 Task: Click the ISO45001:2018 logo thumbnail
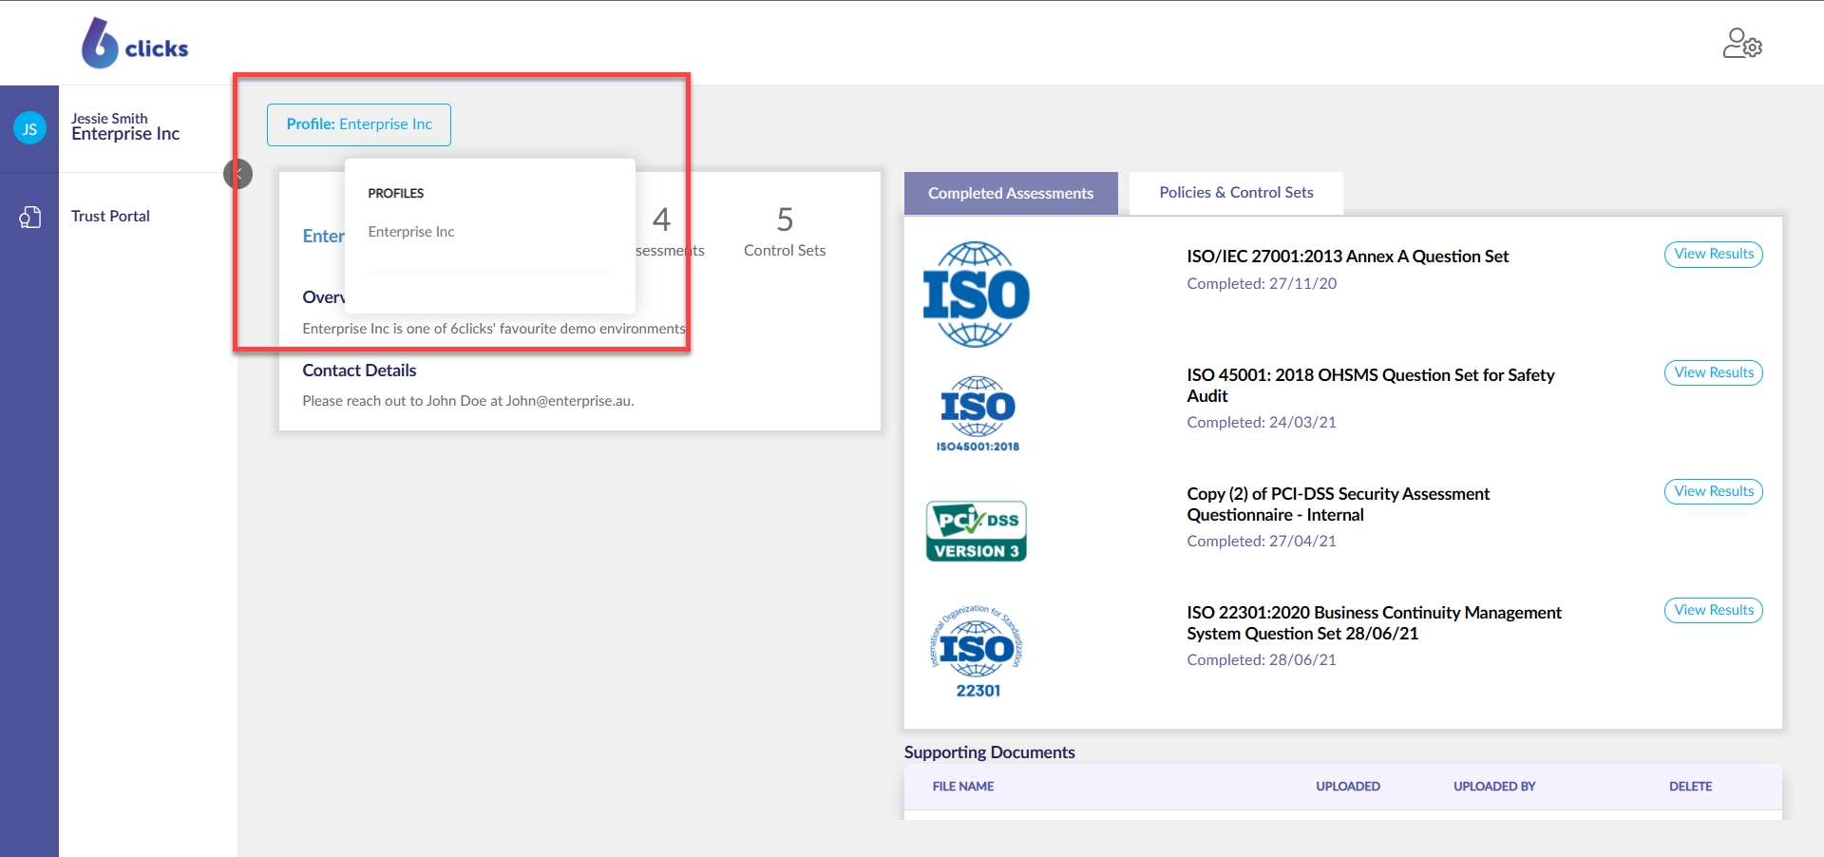point(978,413)
